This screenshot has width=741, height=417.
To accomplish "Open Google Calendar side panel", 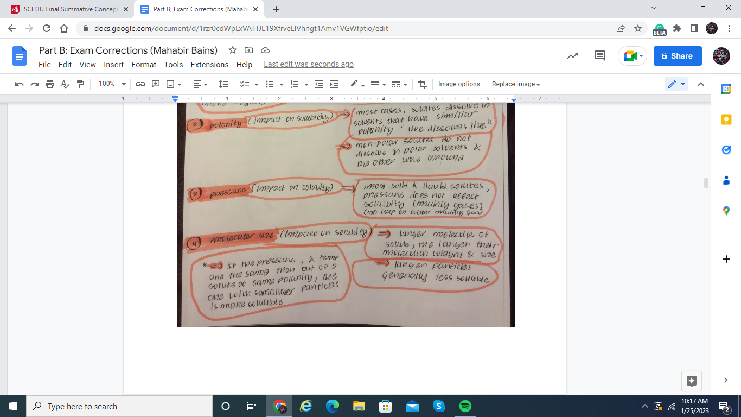I will [x=726, y=89].
